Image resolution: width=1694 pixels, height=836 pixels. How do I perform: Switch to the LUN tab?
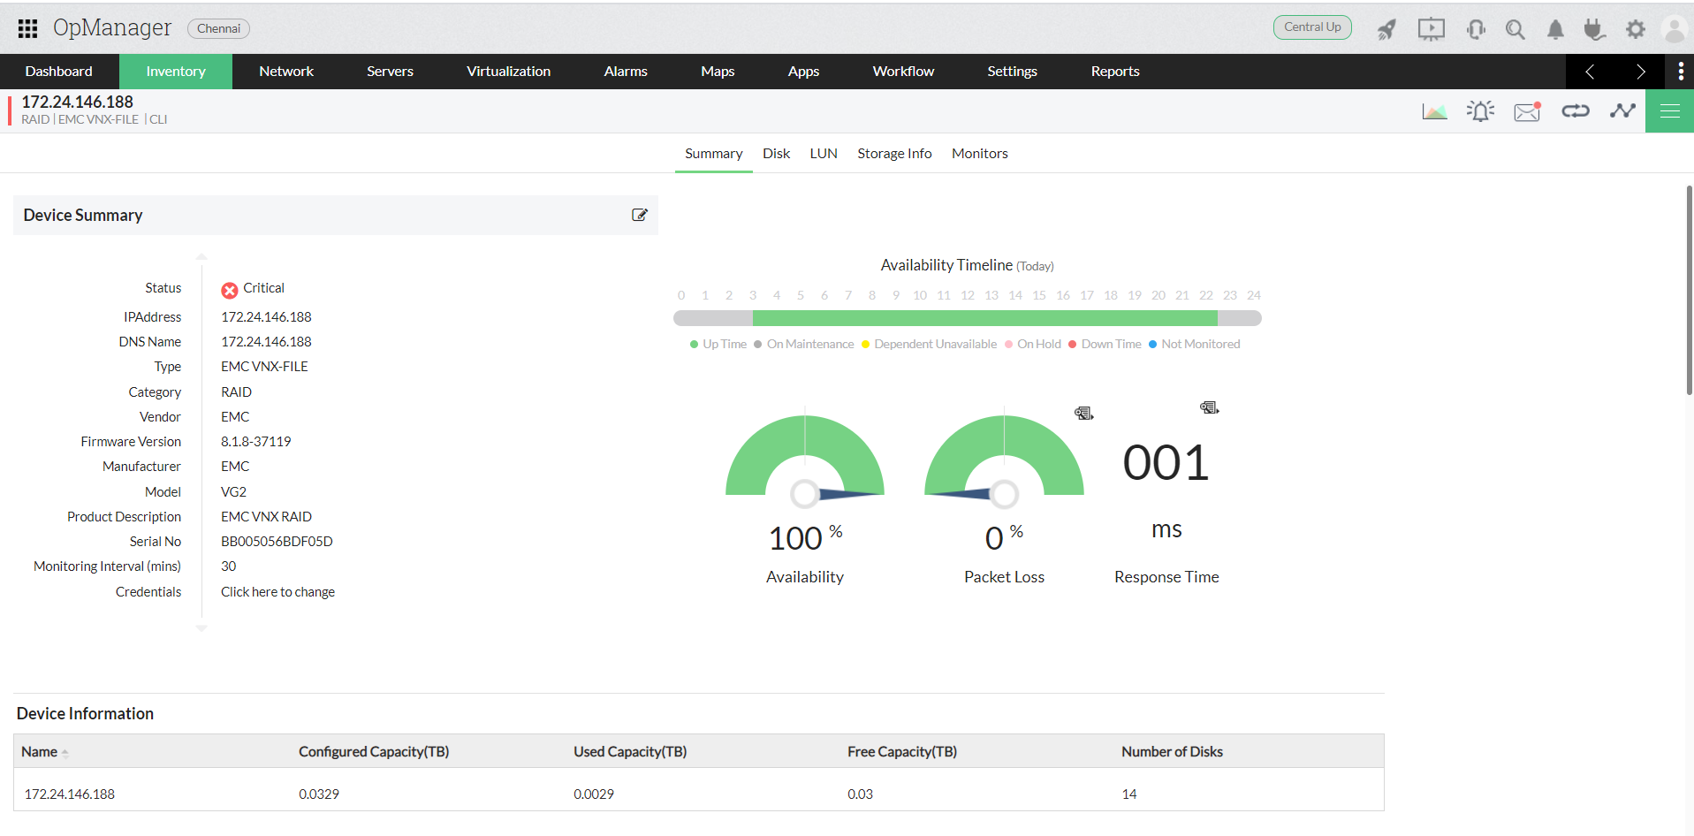[x=824, y=154]
